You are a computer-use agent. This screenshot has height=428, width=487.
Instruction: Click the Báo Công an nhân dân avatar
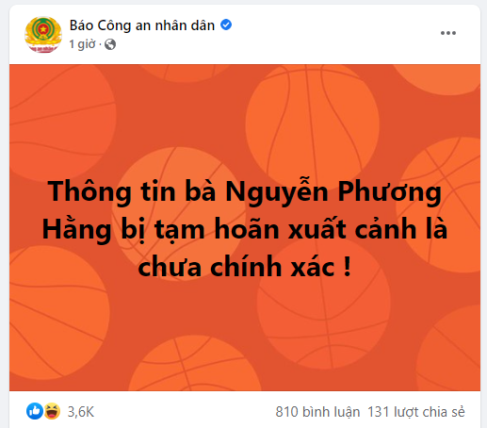click(43, 35)
